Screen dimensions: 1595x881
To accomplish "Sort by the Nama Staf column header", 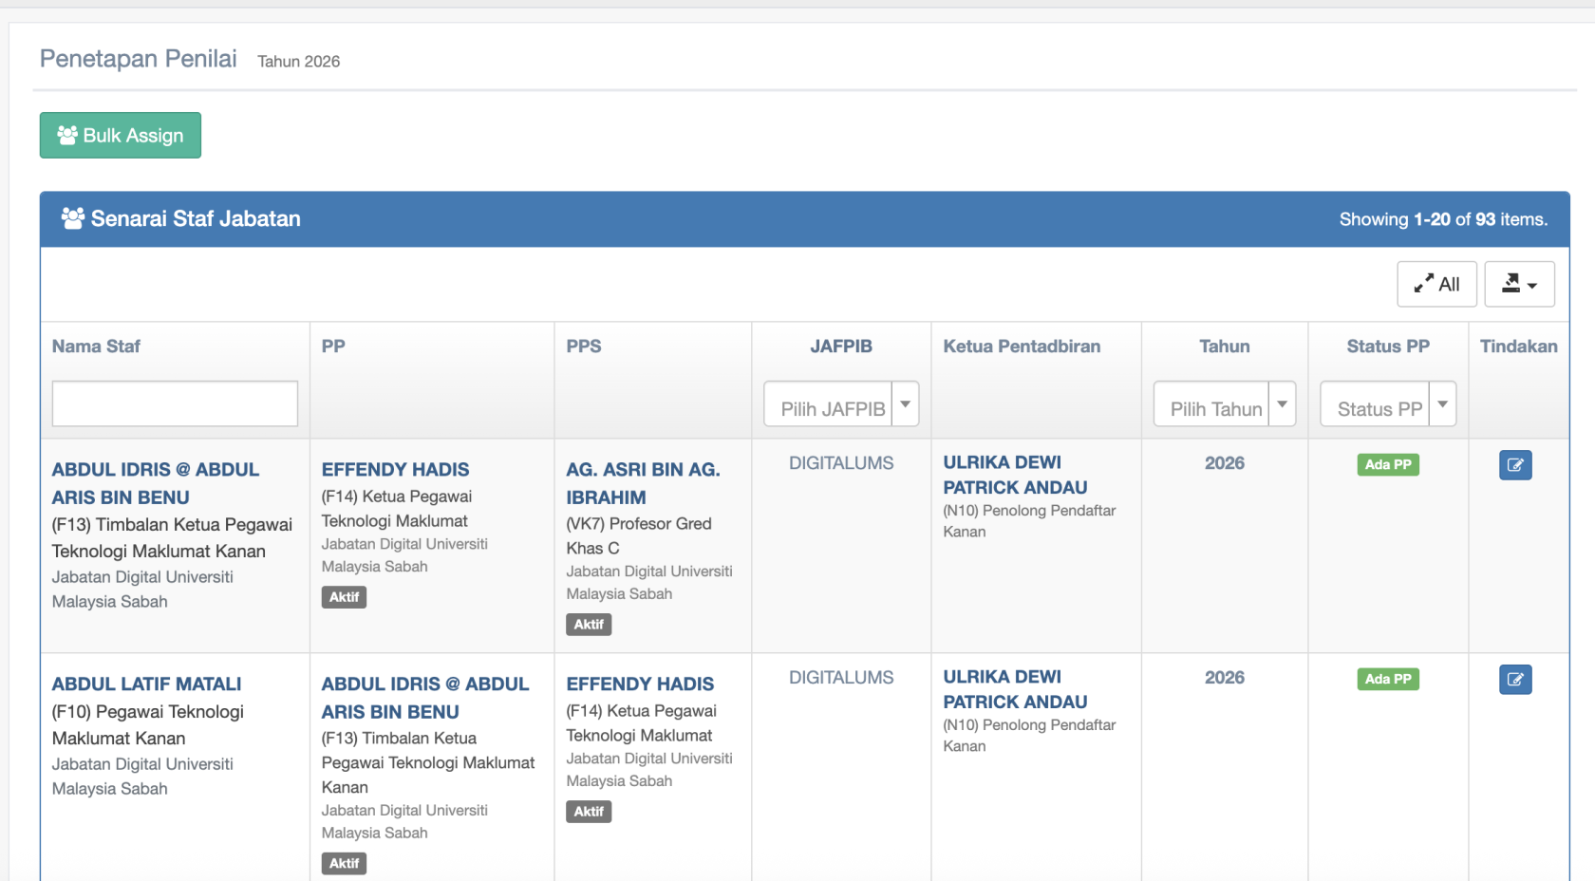I will (96, 347).
